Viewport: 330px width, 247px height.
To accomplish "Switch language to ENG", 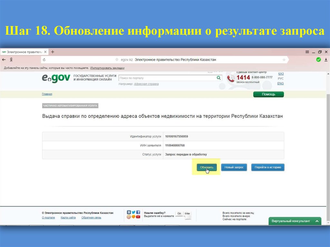I will 280,83.
